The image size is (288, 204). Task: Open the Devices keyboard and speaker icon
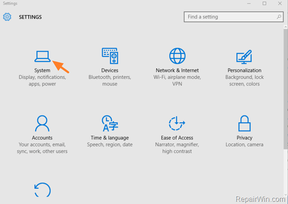pos(110,56)
